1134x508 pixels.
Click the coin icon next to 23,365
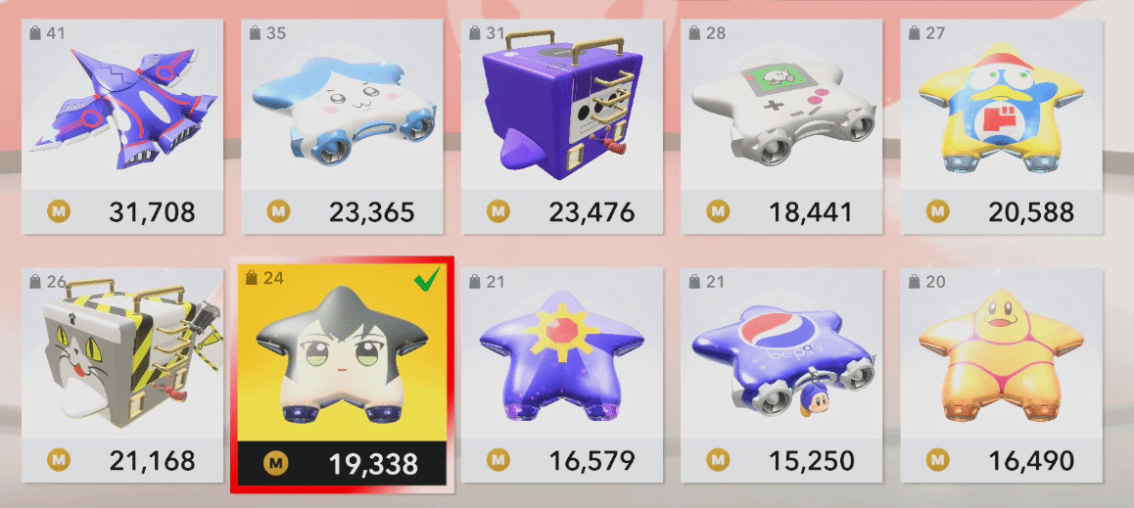[278, 211]
